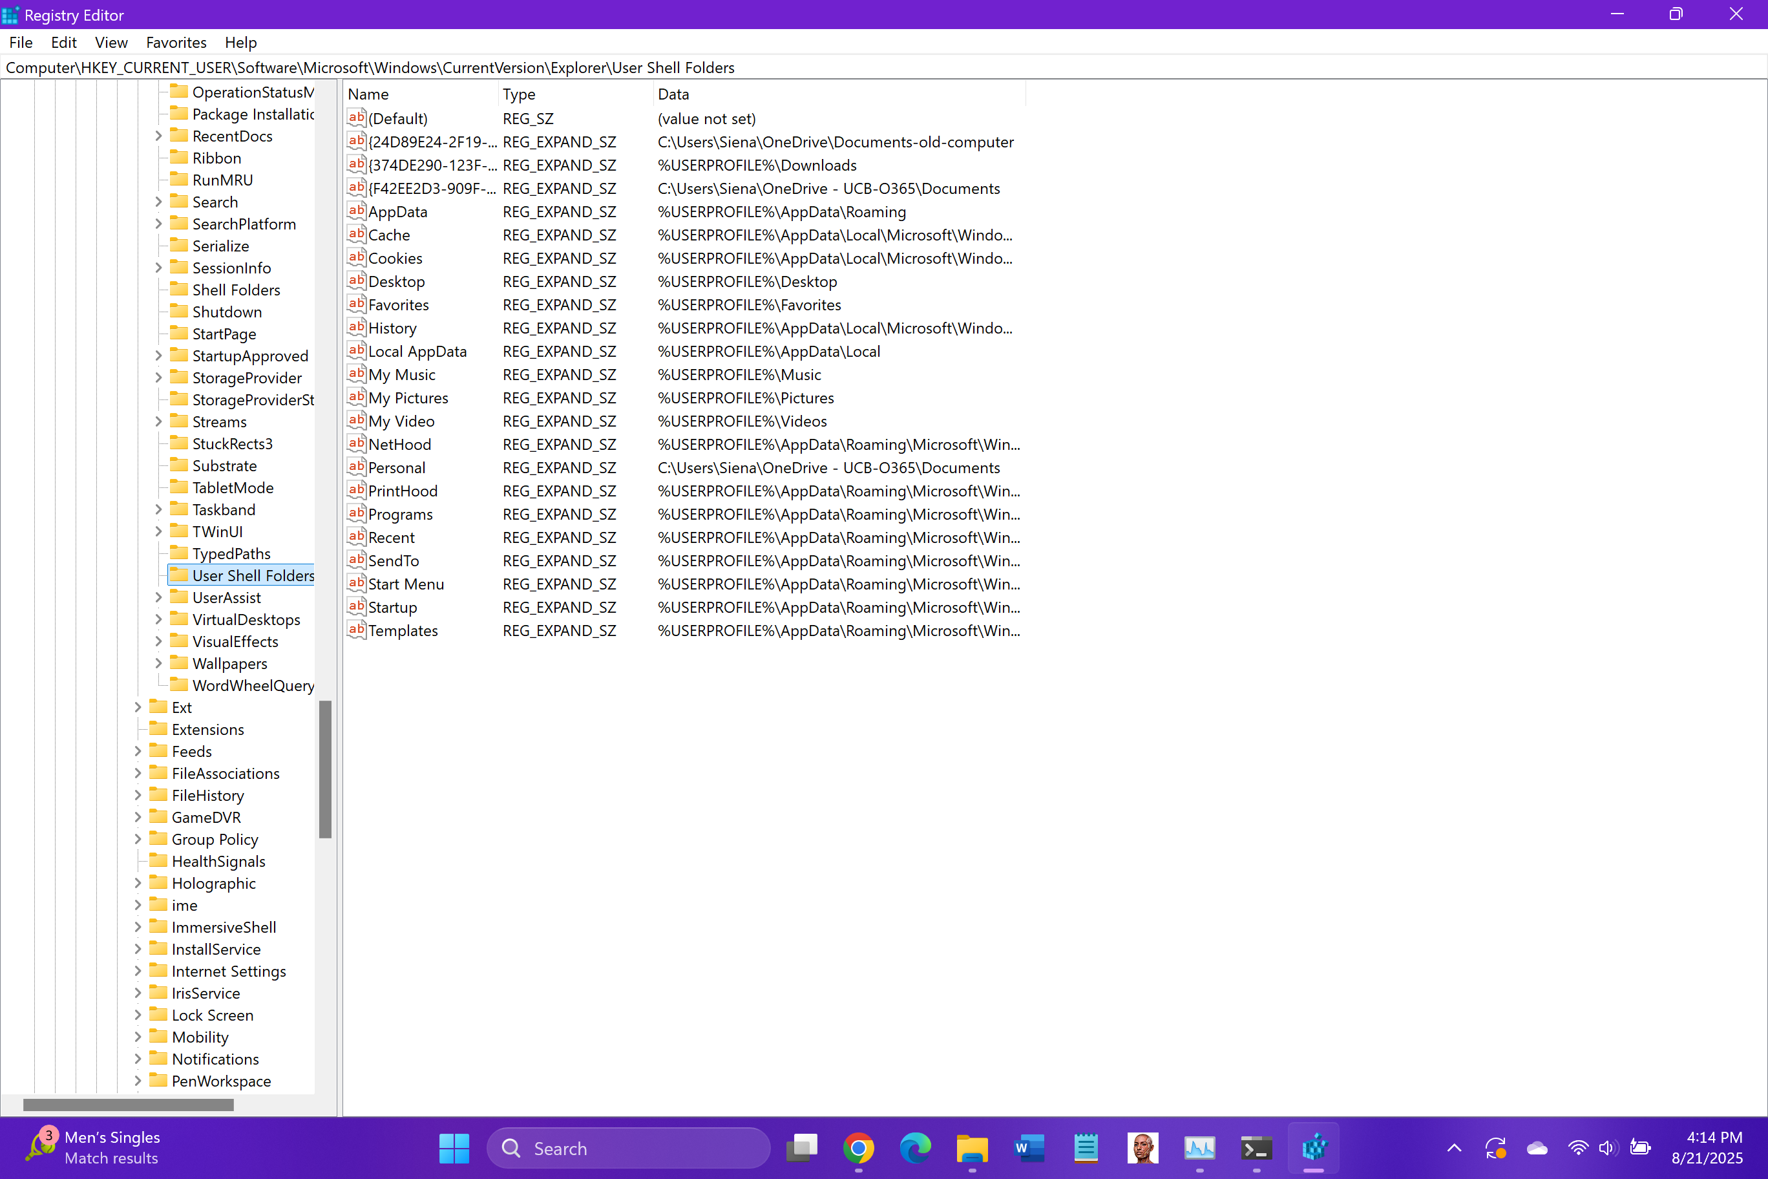
Task: Expand the Ext node in the tree
Action: (137, 706)
